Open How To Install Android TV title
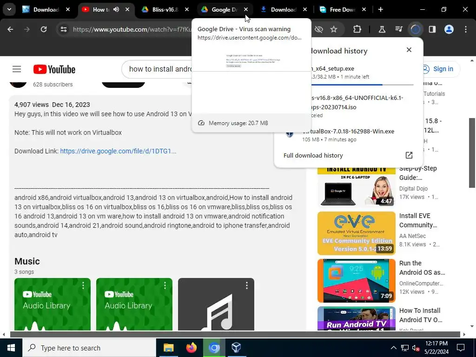Screen dimensions: 476x357 coord(421,315)
